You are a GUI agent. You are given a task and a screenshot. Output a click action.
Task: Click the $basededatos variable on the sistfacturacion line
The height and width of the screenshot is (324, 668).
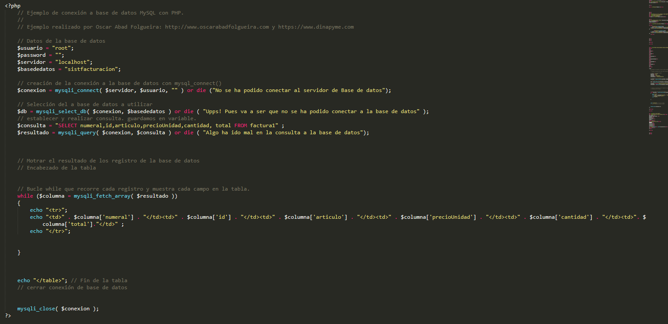pos(36,69)
